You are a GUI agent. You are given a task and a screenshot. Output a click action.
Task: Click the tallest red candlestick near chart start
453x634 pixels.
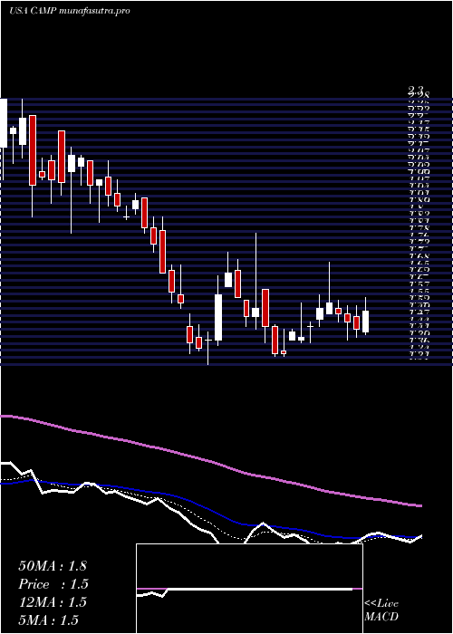point(33,150)
